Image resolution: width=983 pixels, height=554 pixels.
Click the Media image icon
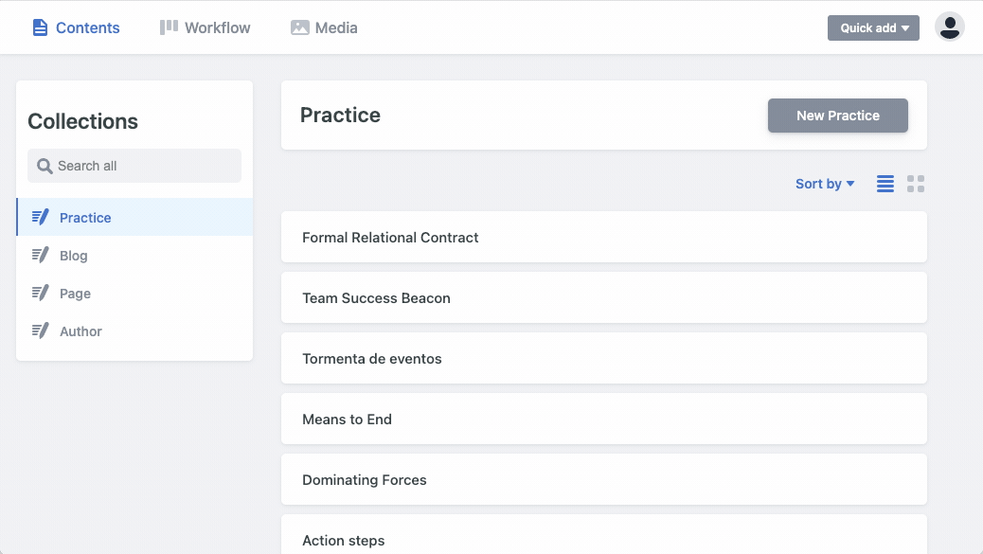[x=298, y=27]
